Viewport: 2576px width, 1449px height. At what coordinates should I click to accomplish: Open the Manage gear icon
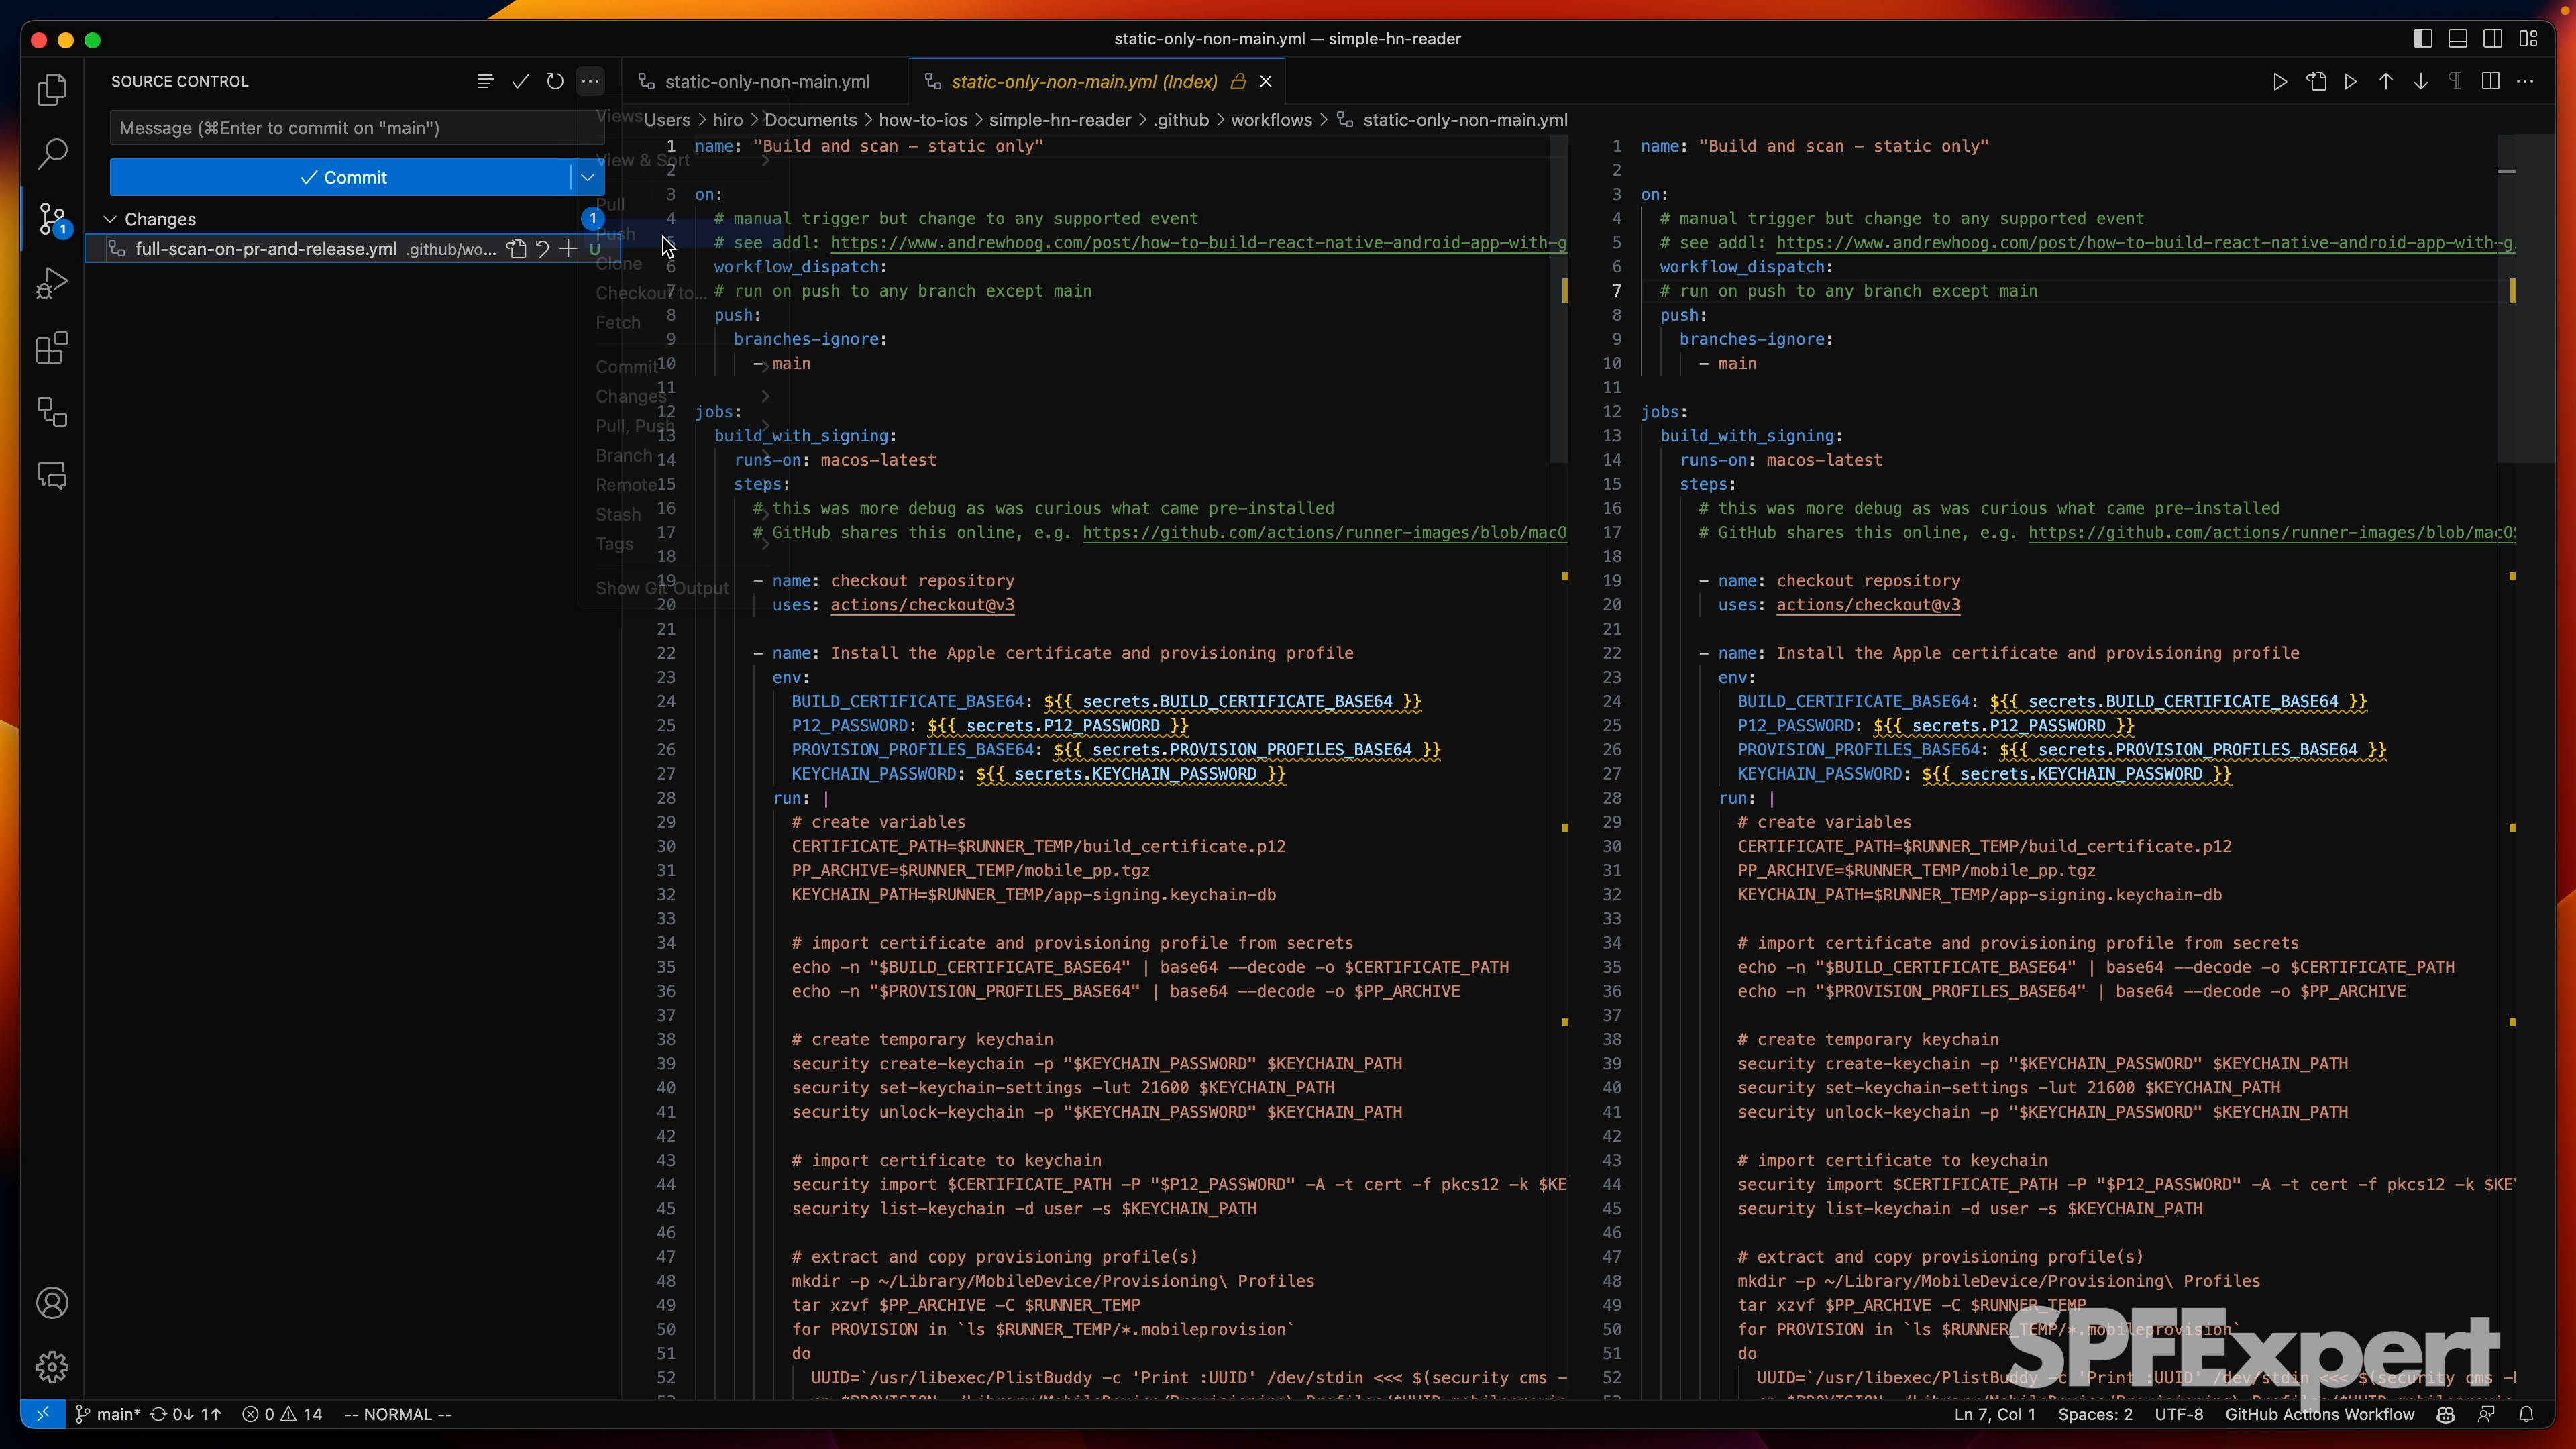[x=52, y=1367]
